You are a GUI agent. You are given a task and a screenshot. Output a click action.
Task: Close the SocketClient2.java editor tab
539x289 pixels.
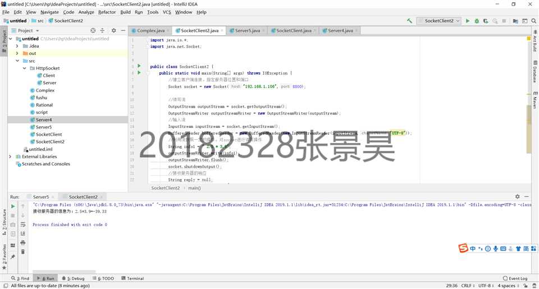click(222, 31)
